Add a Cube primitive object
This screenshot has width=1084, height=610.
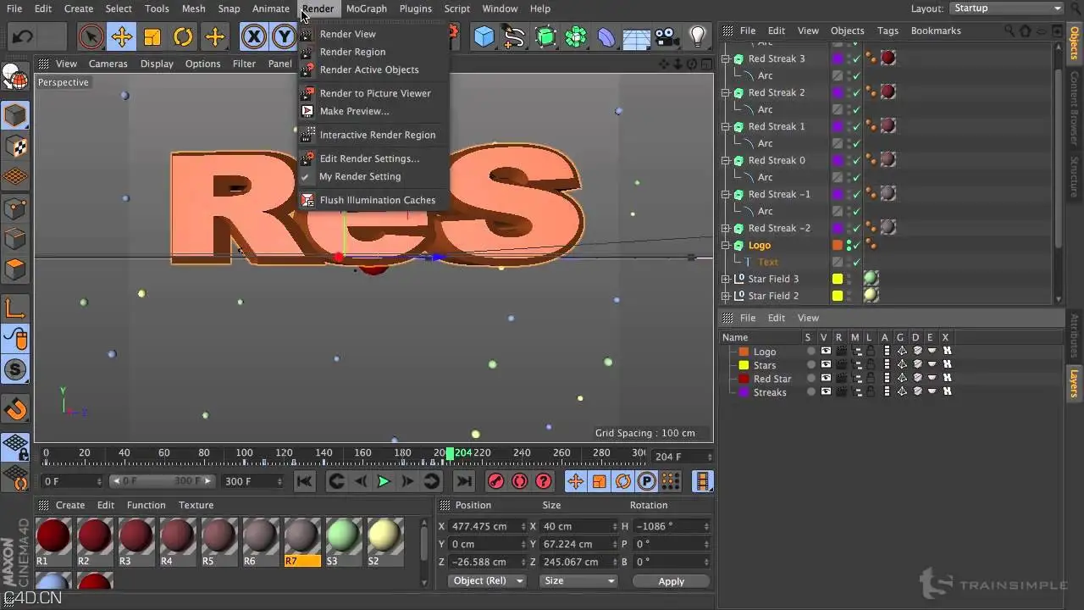484,37
